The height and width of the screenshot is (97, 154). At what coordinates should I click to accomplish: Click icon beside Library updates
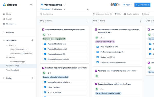click(x=45, y=87)
